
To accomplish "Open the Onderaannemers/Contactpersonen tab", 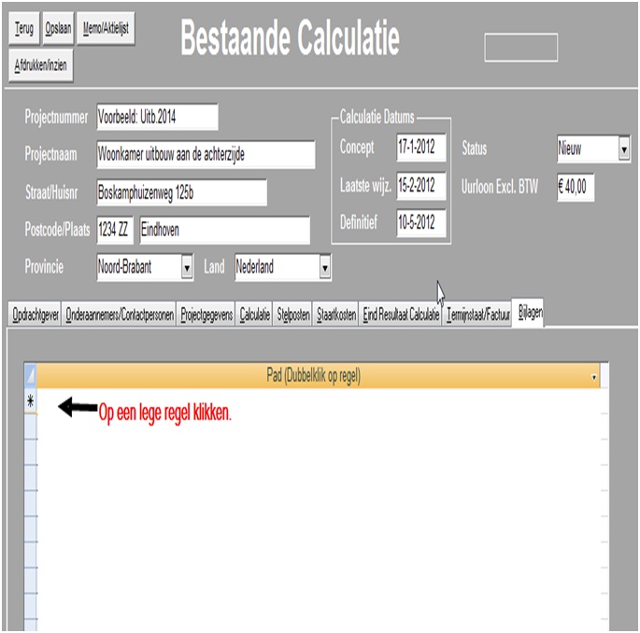I will click(120, 316).
